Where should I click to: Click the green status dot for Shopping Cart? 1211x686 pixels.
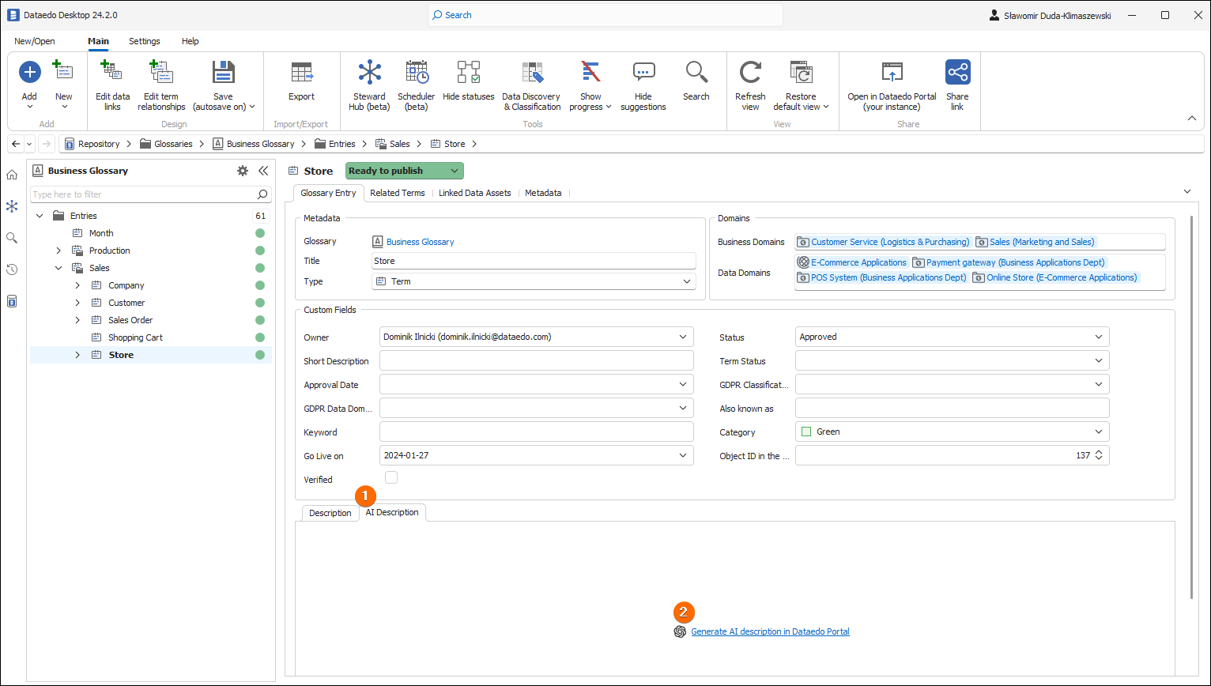click(260, 337)
